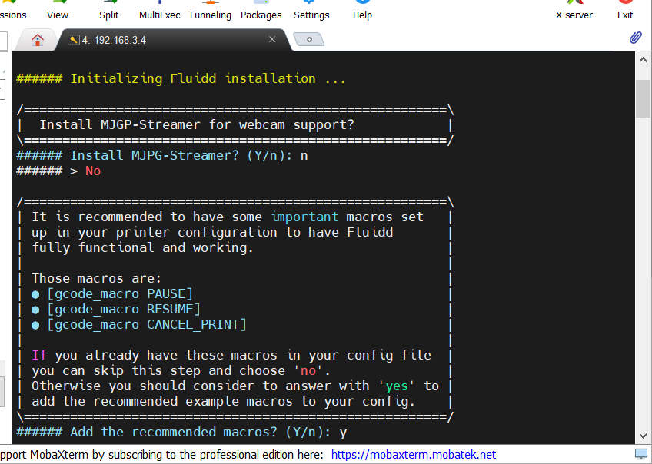Click 'Initializing Fluidd installation ...' text

pyautogui.click(x=208, y=78)
